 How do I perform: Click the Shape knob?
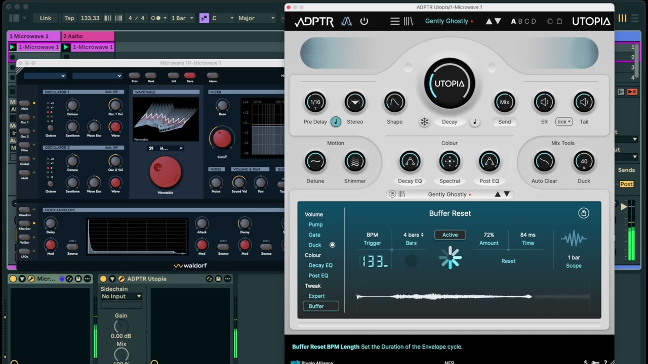tap(394, 102)
